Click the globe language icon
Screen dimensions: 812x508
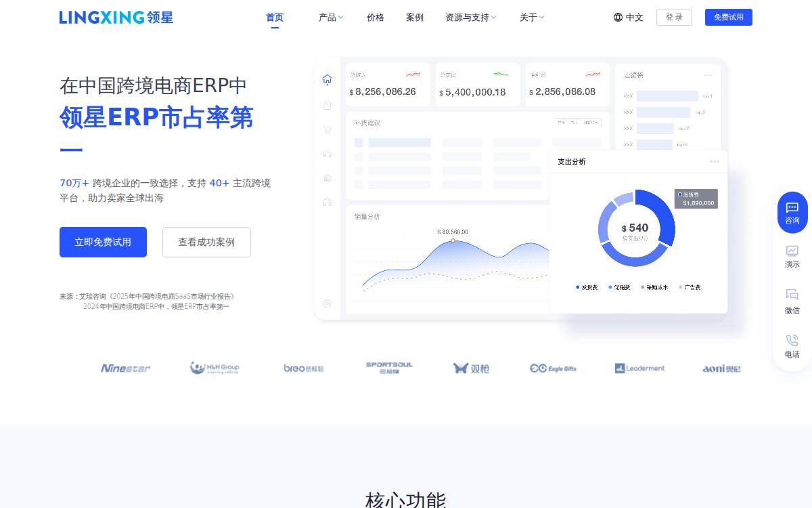pyautogui.click(x=618, y=18)
